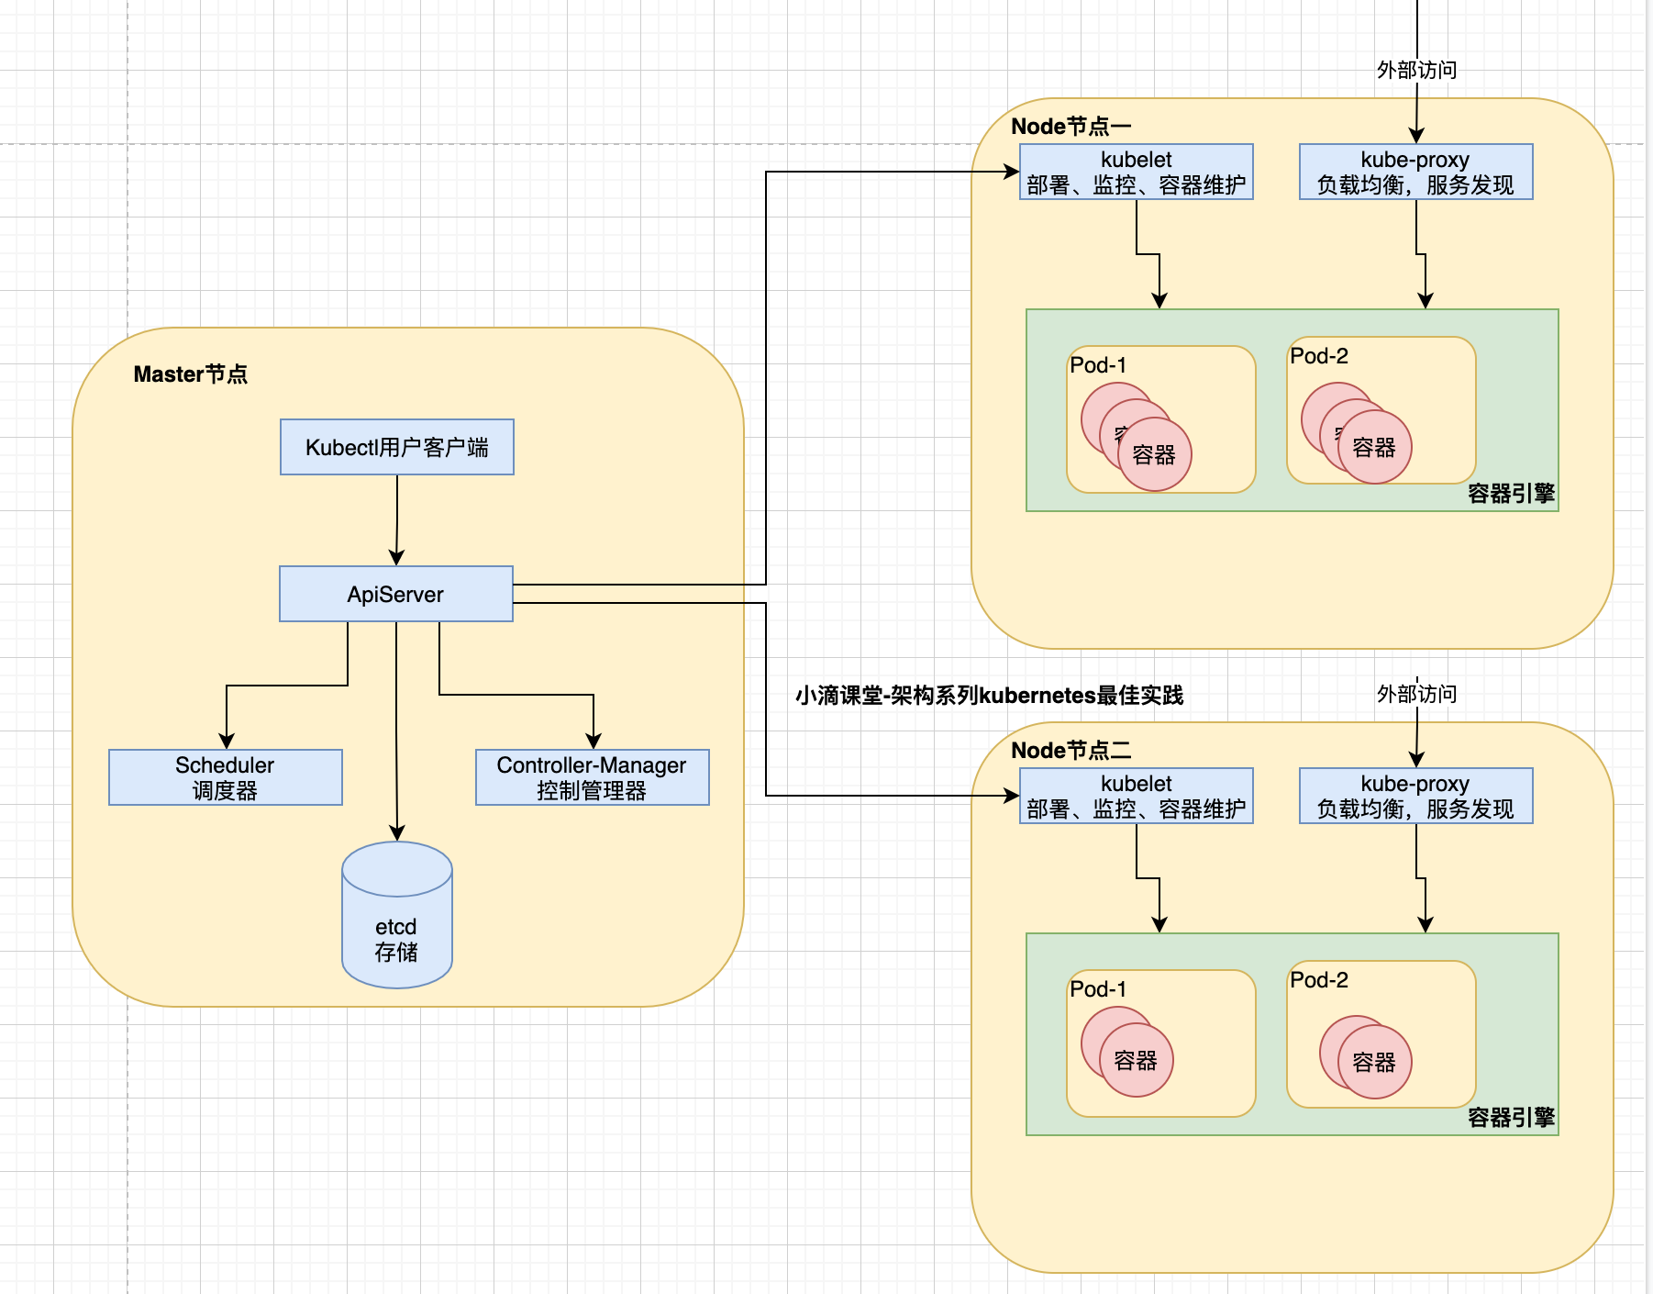Click the 小滴课堂 title text

[990, 696]
